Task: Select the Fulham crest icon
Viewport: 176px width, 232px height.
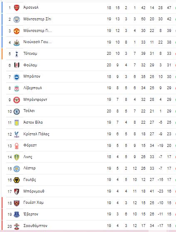Action: click(17, 65)
